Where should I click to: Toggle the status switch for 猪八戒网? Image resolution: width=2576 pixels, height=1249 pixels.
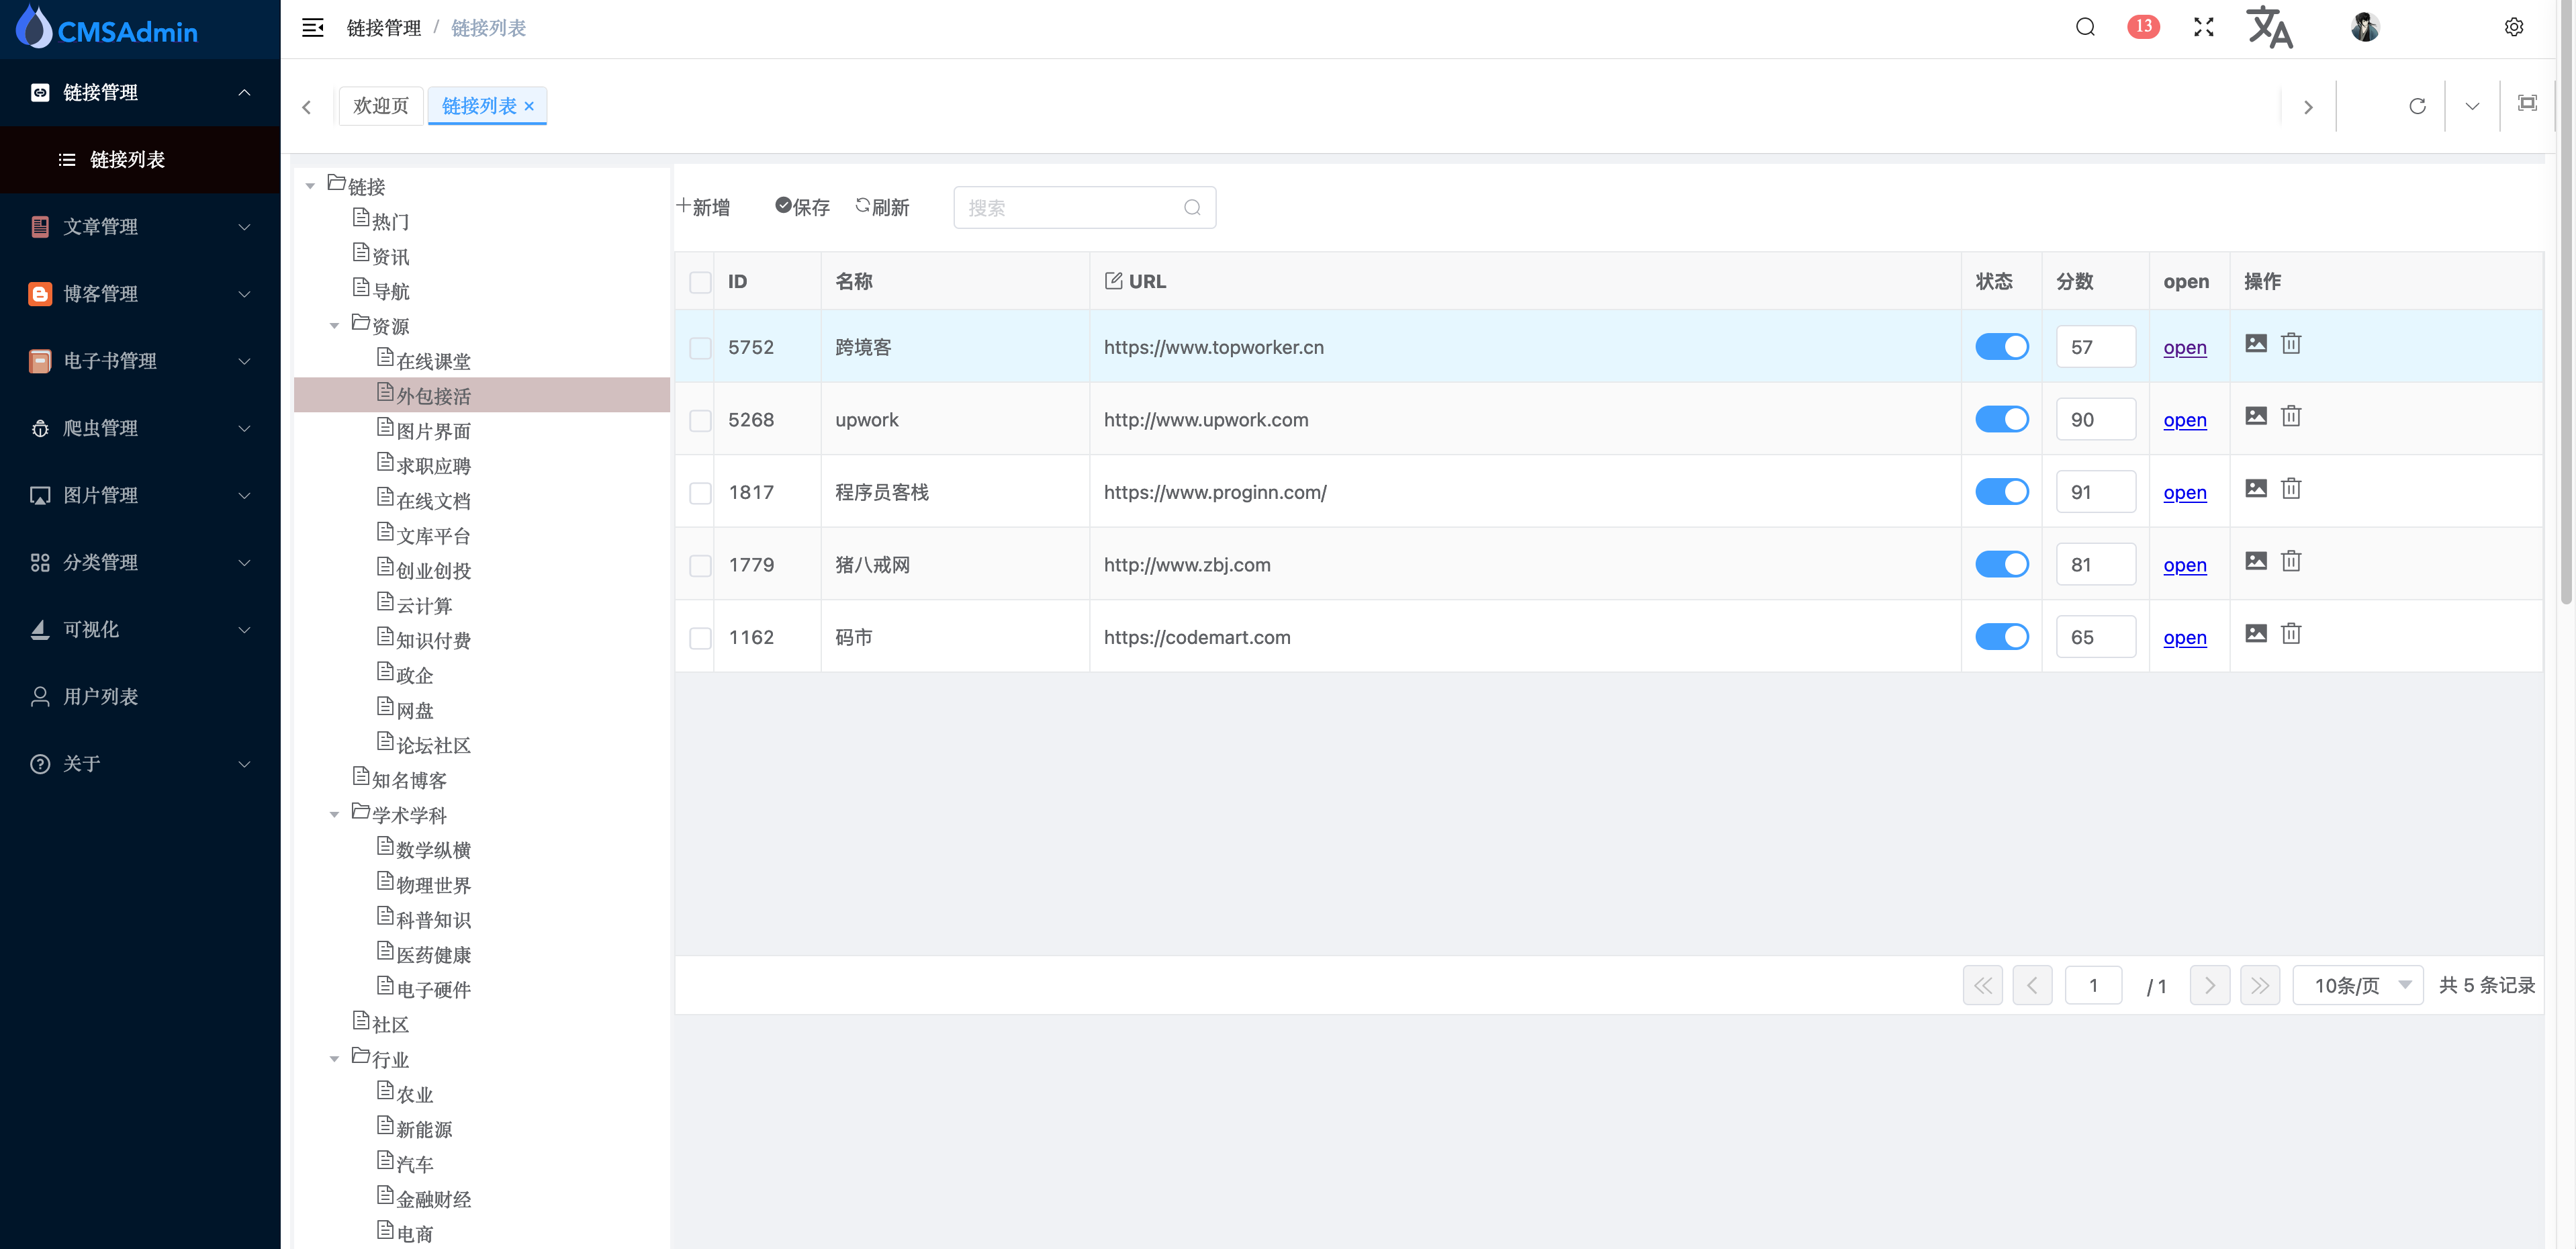coord(2001,564)
